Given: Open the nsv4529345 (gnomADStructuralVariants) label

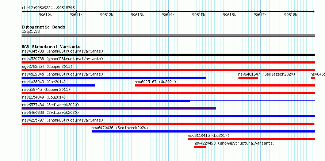Looking at the screenshot, I should [x=62, y=74].
